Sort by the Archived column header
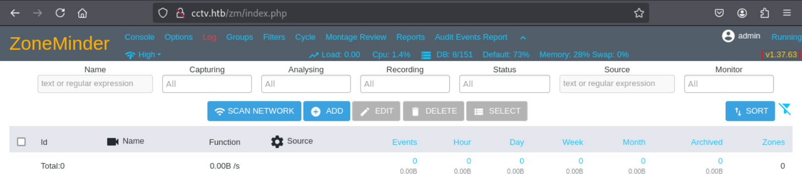Screen dimensions: 802x191 [x=707, y=142]
